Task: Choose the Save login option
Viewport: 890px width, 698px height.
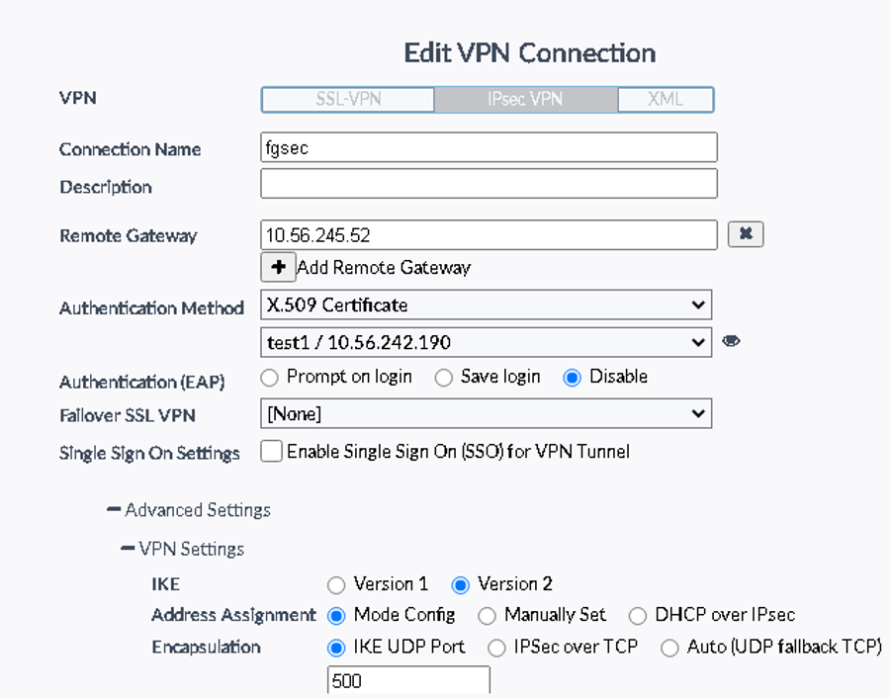Action: pyautogui.click(x=444, y=378)
